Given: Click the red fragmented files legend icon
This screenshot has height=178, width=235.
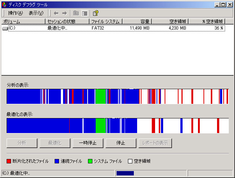Looking at the screenshot, I should tap(9, 161).
